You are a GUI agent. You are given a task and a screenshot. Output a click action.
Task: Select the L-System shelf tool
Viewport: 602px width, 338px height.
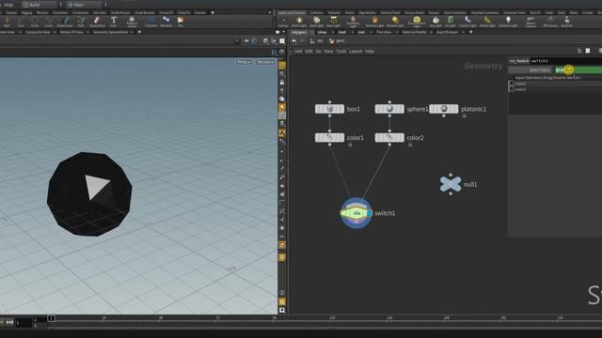[x=150, y=22]
